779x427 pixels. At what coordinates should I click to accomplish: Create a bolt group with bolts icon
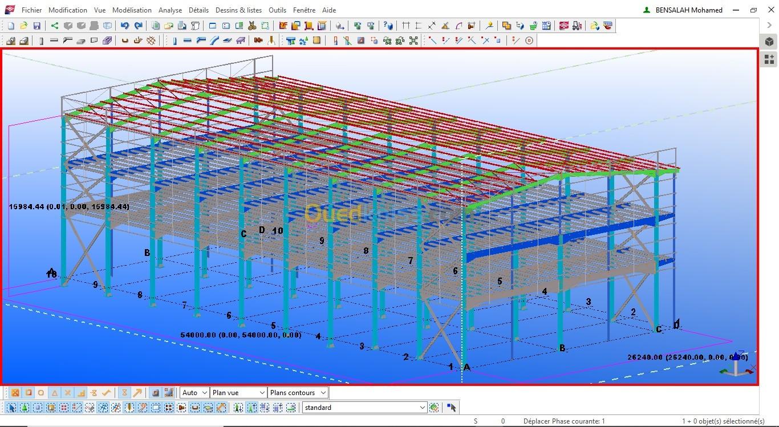(258, 40)
